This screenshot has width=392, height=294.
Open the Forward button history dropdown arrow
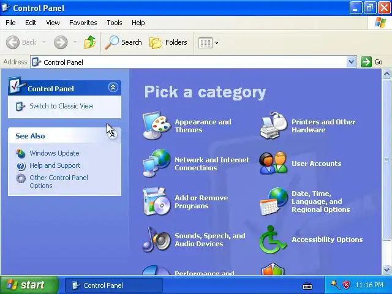click(75, 42)
